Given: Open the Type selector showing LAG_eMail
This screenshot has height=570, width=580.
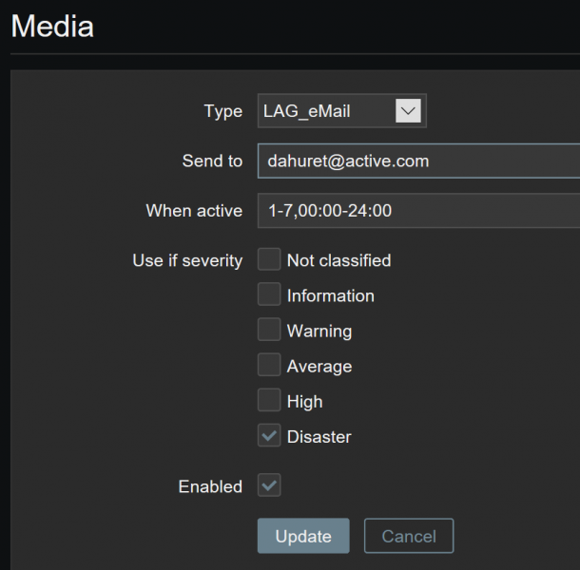Looking at the screenshot, I should point(340,111).
